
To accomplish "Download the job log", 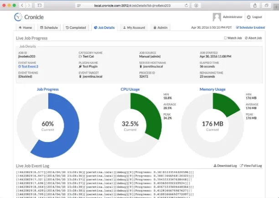I will tap(225, 166).
